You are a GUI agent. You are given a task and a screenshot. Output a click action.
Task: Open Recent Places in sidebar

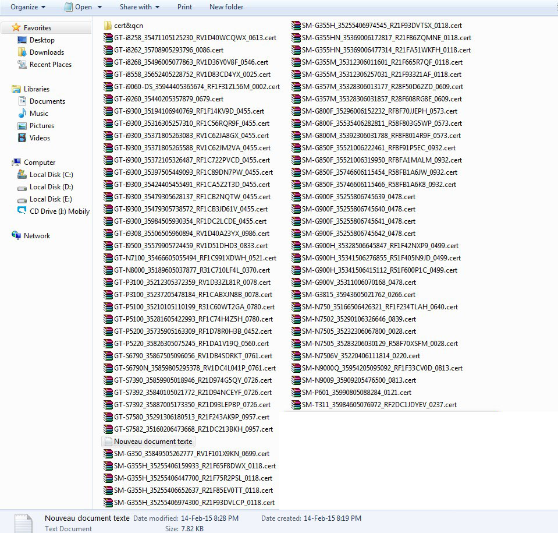pos(51,65)
